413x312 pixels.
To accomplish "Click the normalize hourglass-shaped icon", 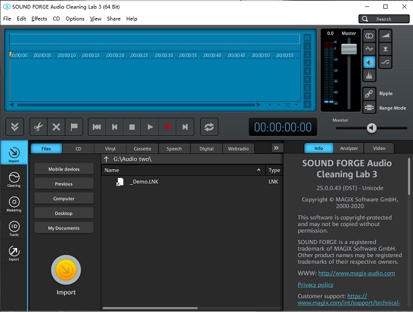I will pos(385,49).
